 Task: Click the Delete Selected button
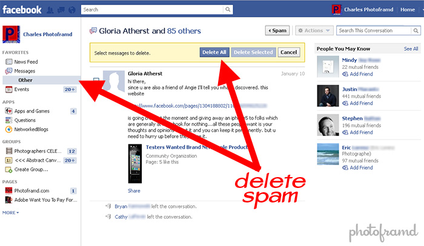253,52
